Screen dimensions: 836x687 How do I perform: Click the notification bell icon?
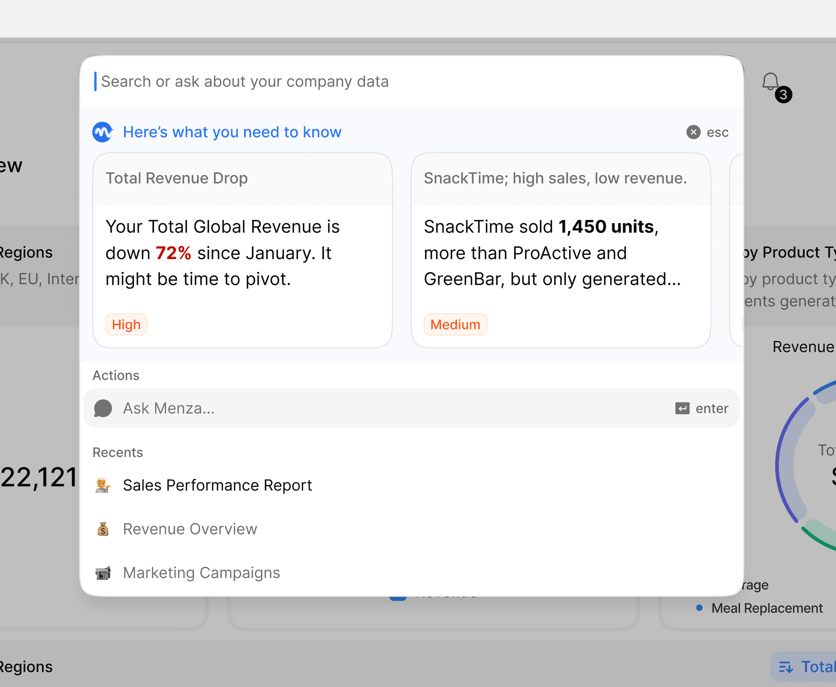point(770,82)
